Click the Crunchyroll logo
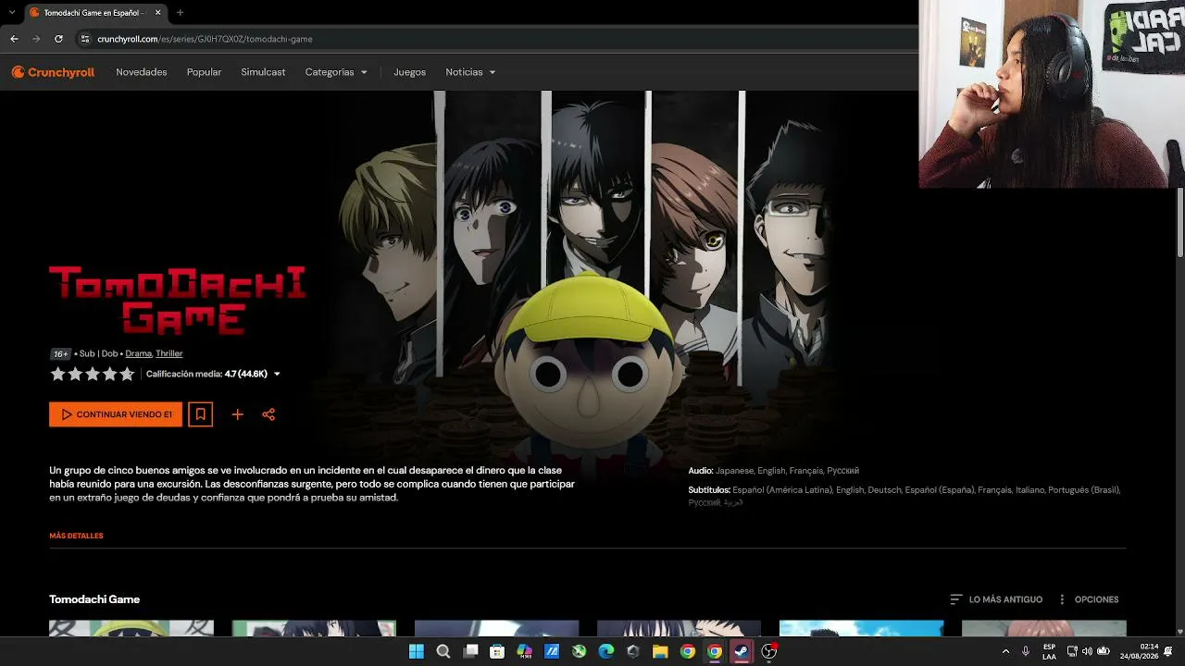Screen dimensions: 1185x666 pyautogui.click(x=53, y=72)
